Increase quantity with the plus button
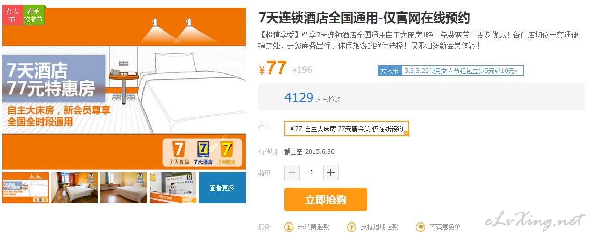 pyautogui.click(x=330, y=172)
